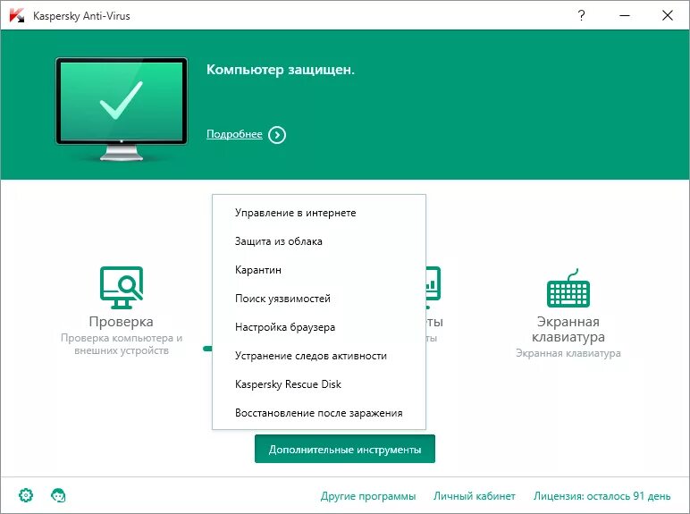Click the Компьютер защищен status text

(x=281, y=70)
